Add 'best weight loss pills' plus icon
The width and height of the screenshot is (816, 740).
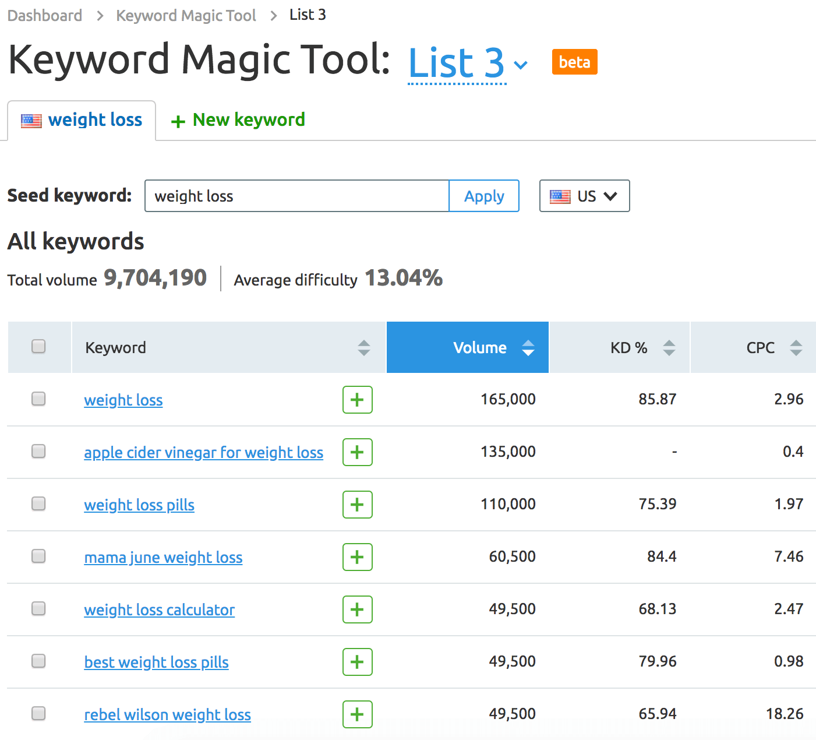point(358,662)
